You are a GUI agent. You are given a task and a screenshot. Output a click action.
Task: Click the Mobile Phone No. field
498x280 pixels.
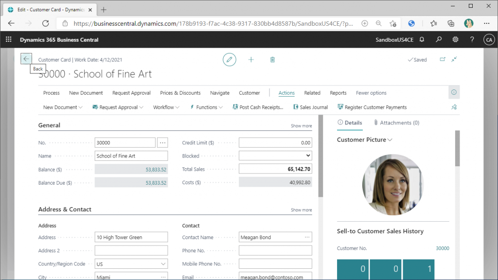click(x=275, y=264)
